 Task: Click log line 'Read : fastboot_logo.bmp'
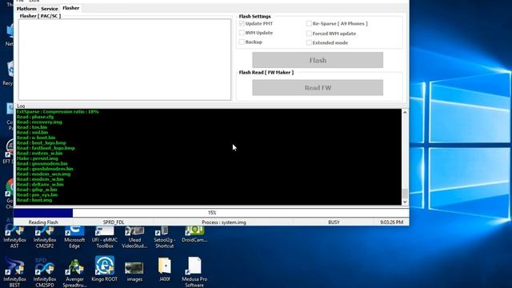point(46,148)
